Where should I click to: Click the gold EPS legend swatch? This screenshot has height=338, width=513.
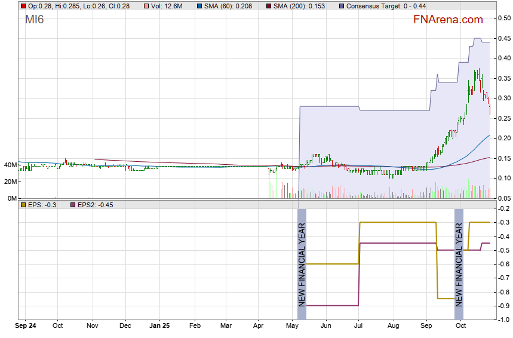(23, 205)
